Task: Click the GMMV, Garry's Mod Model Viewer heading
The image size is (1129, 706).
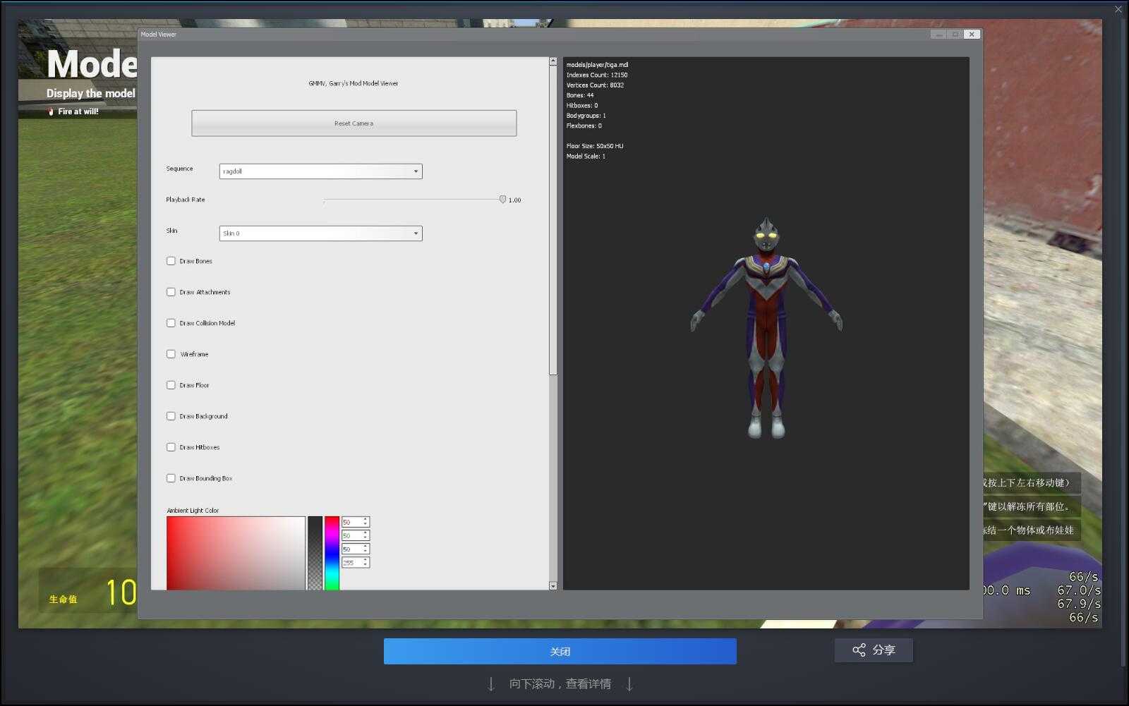Action: [354, 83]
